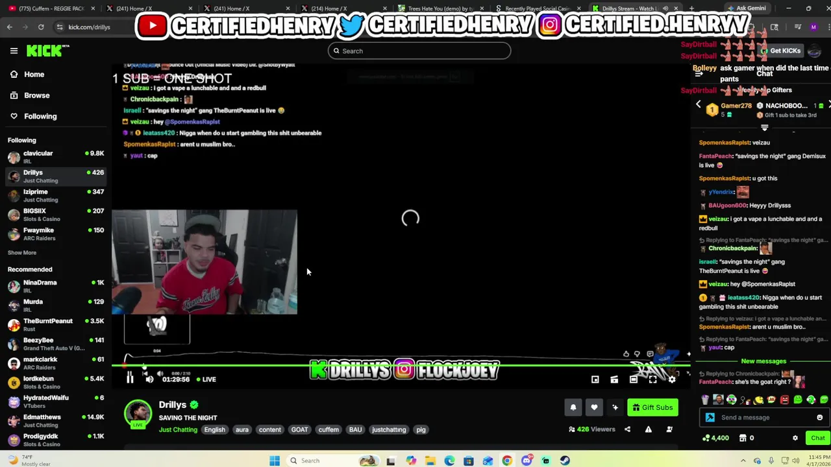Reload the browser page
The height and width of the screenshot is (467, 831).
click(x=41, y=27)
